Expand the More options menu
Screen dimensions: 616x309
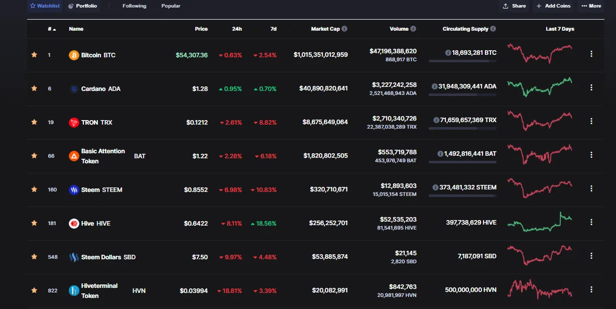(591, 6)
